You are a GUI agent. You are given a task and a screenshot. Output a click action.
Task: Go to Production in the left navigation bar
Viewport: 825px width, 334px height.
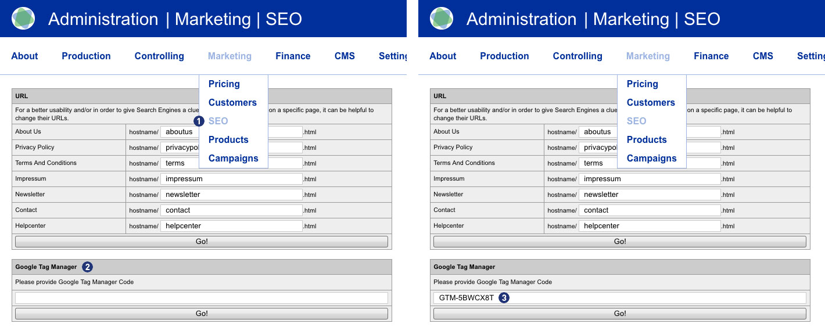click(86, 56)
